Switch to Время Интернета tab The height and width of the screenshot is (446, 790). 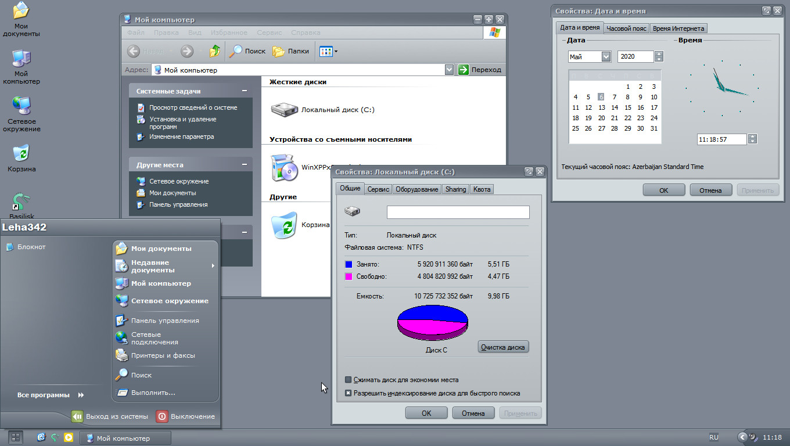[x=678, y=28]
